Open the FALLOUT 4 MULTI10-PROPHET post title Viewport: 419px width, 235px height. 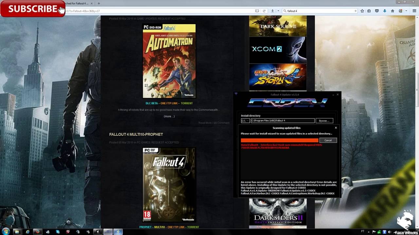136,134
